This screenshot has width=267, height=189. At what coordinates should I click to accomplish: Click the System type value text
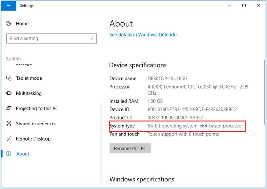coord(195,126)
